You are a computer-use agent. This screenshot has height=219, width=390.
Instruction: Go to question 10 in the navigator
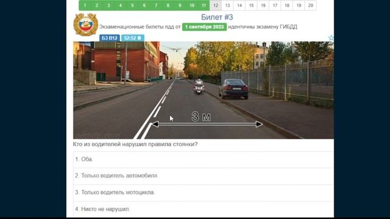pyautogui.click(x=192, y=5)
